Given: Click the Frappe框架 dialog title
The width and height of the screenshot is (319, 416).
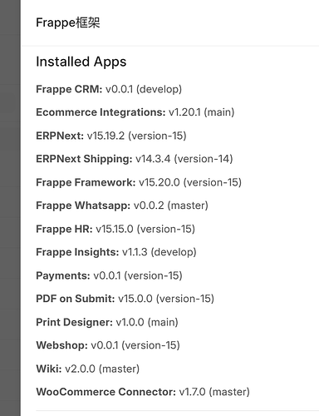Looking at the screenshot, I should (x=68, y=22).
